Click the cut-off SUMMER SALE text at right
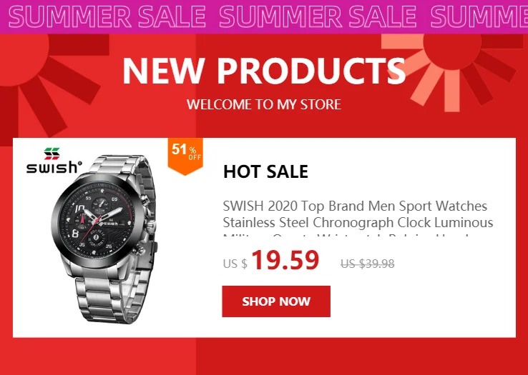The width and height of the screenshot is (528, 375). click(x=479, y=16)
